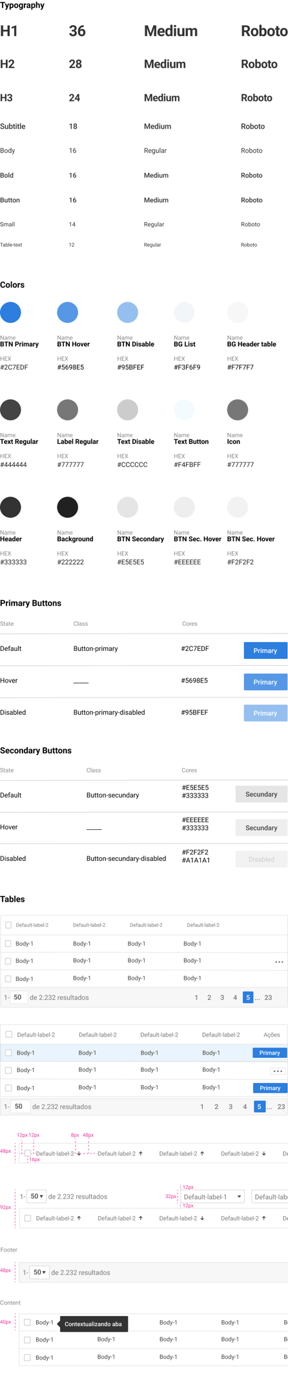Open the Default-label-1 dropdown

click(x=212, y=1197)
